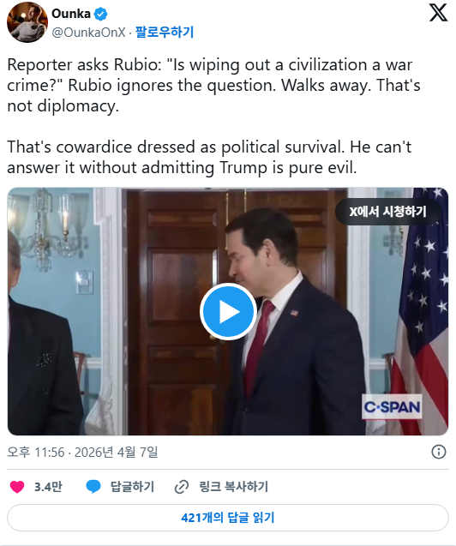The width and height of the screenshot is (456, 546).
Task: Click the C-SPAN watermark in the video
Action: [392, 406]
